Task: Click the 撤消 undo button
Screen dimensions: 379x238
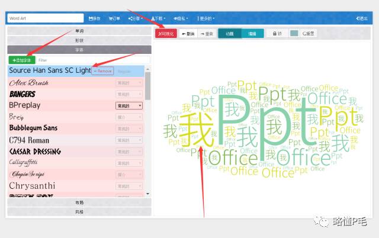Action: pos(188,34)
